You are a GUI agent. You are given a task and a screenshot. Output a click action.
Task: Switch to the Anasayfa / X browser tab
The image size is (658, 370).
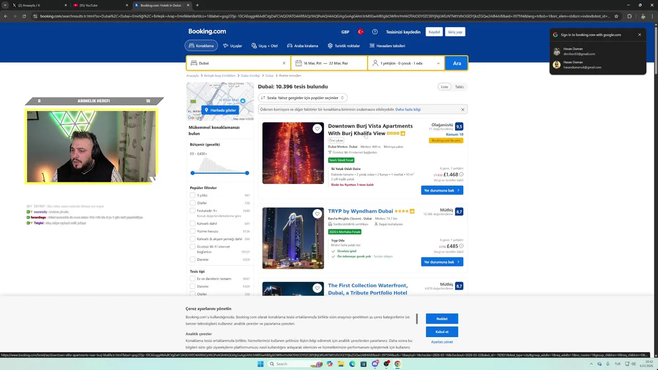point(39,5)
